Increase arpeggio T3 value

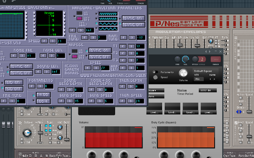tap(131, 60)
